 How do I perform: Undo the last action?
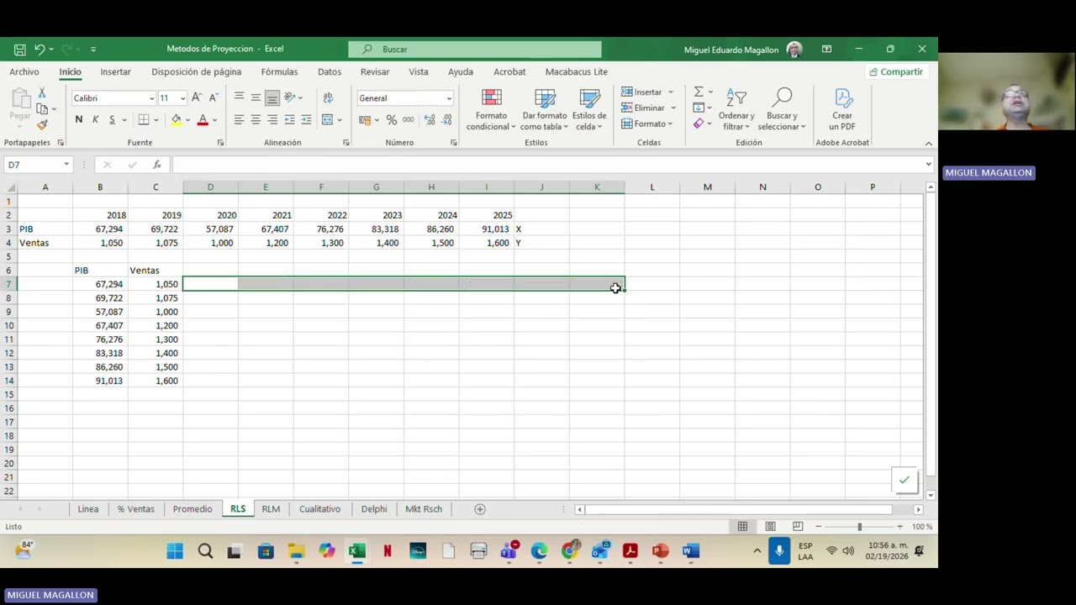[x=39, y=49]
